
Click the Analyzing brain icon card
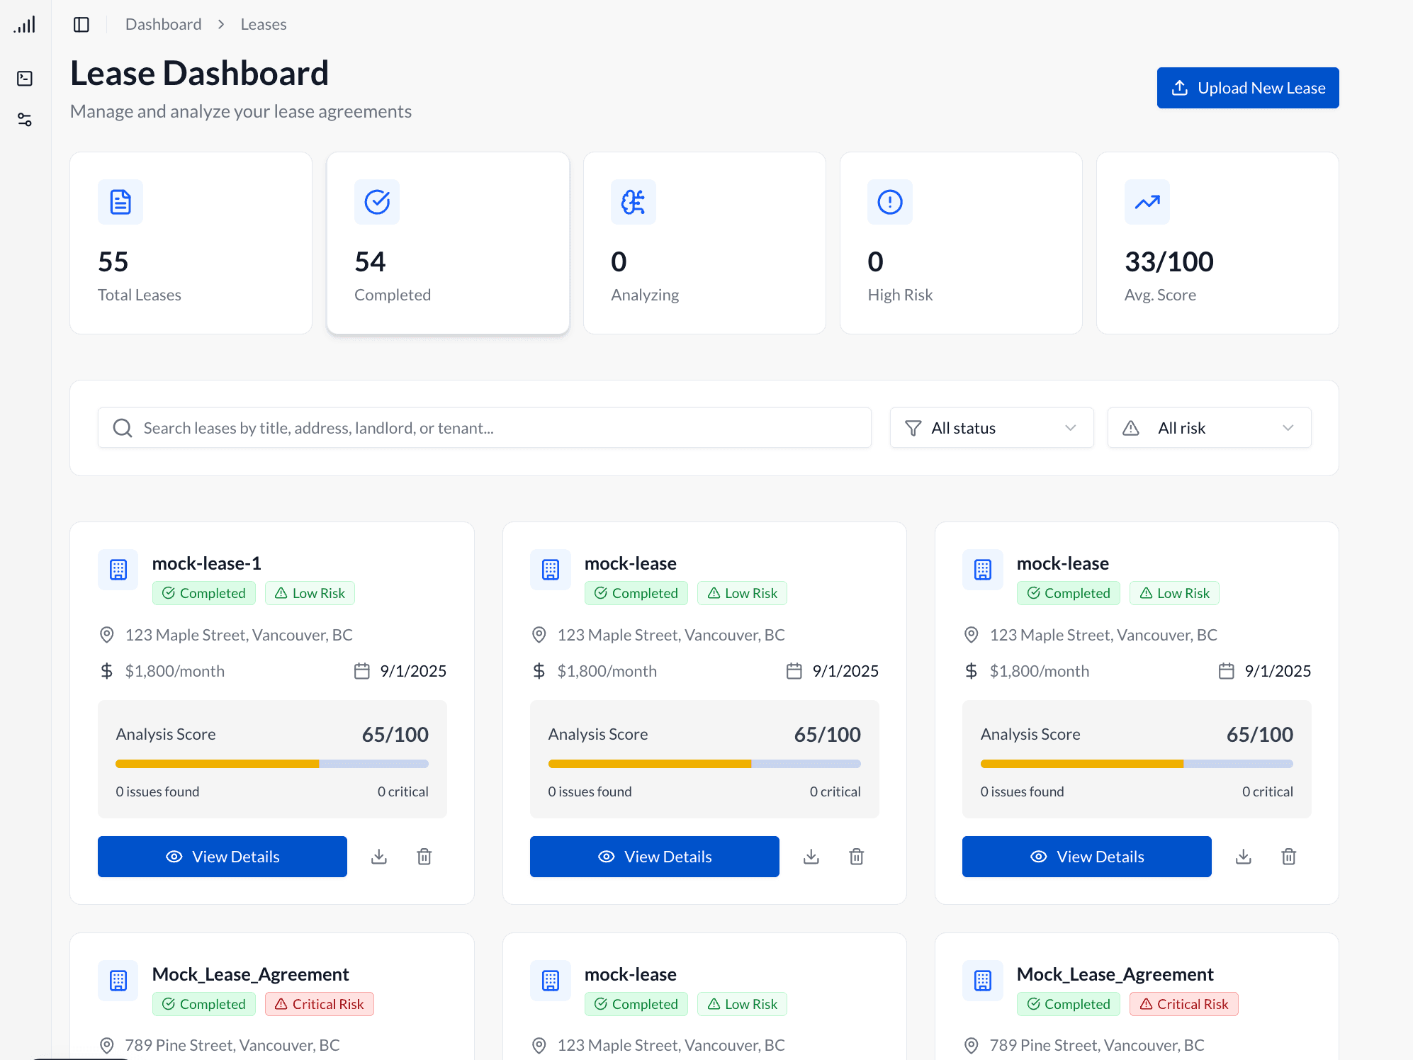click(x=634, y=202)
